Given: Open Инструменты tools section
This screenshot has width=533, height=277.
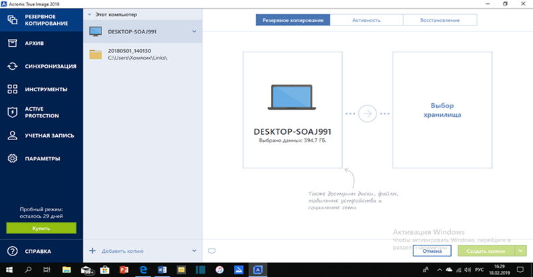Looking at the screenshot, I should pyautogui.click(x=42, y=89).
